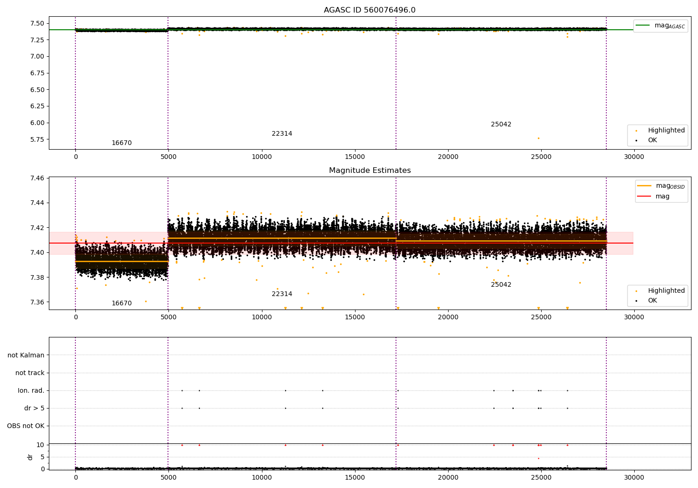The width and height of the screenshot is (698, 488).
Task: Click obsid label 22314 in the Magnitude Estimates plot
Action: point(282,294)
